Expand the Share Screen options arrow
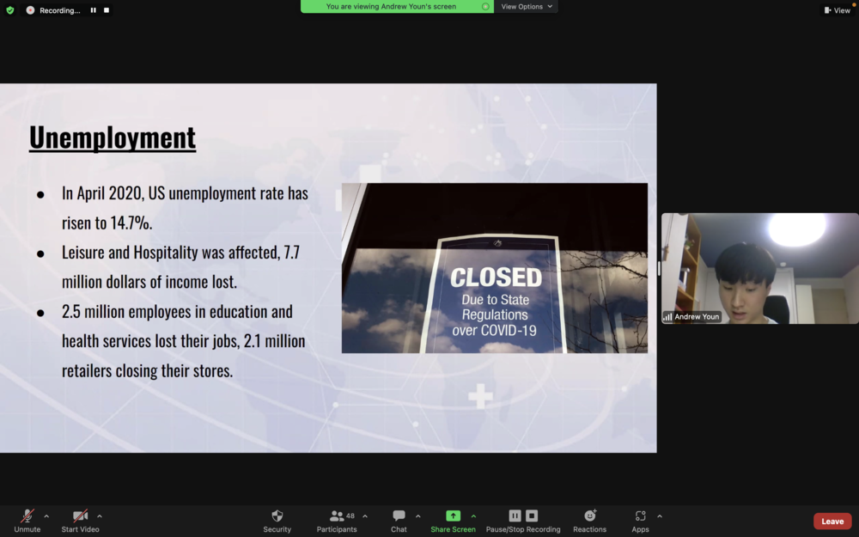Image resolution: width=859 pixels, height=537 pixels. point(473,516)
